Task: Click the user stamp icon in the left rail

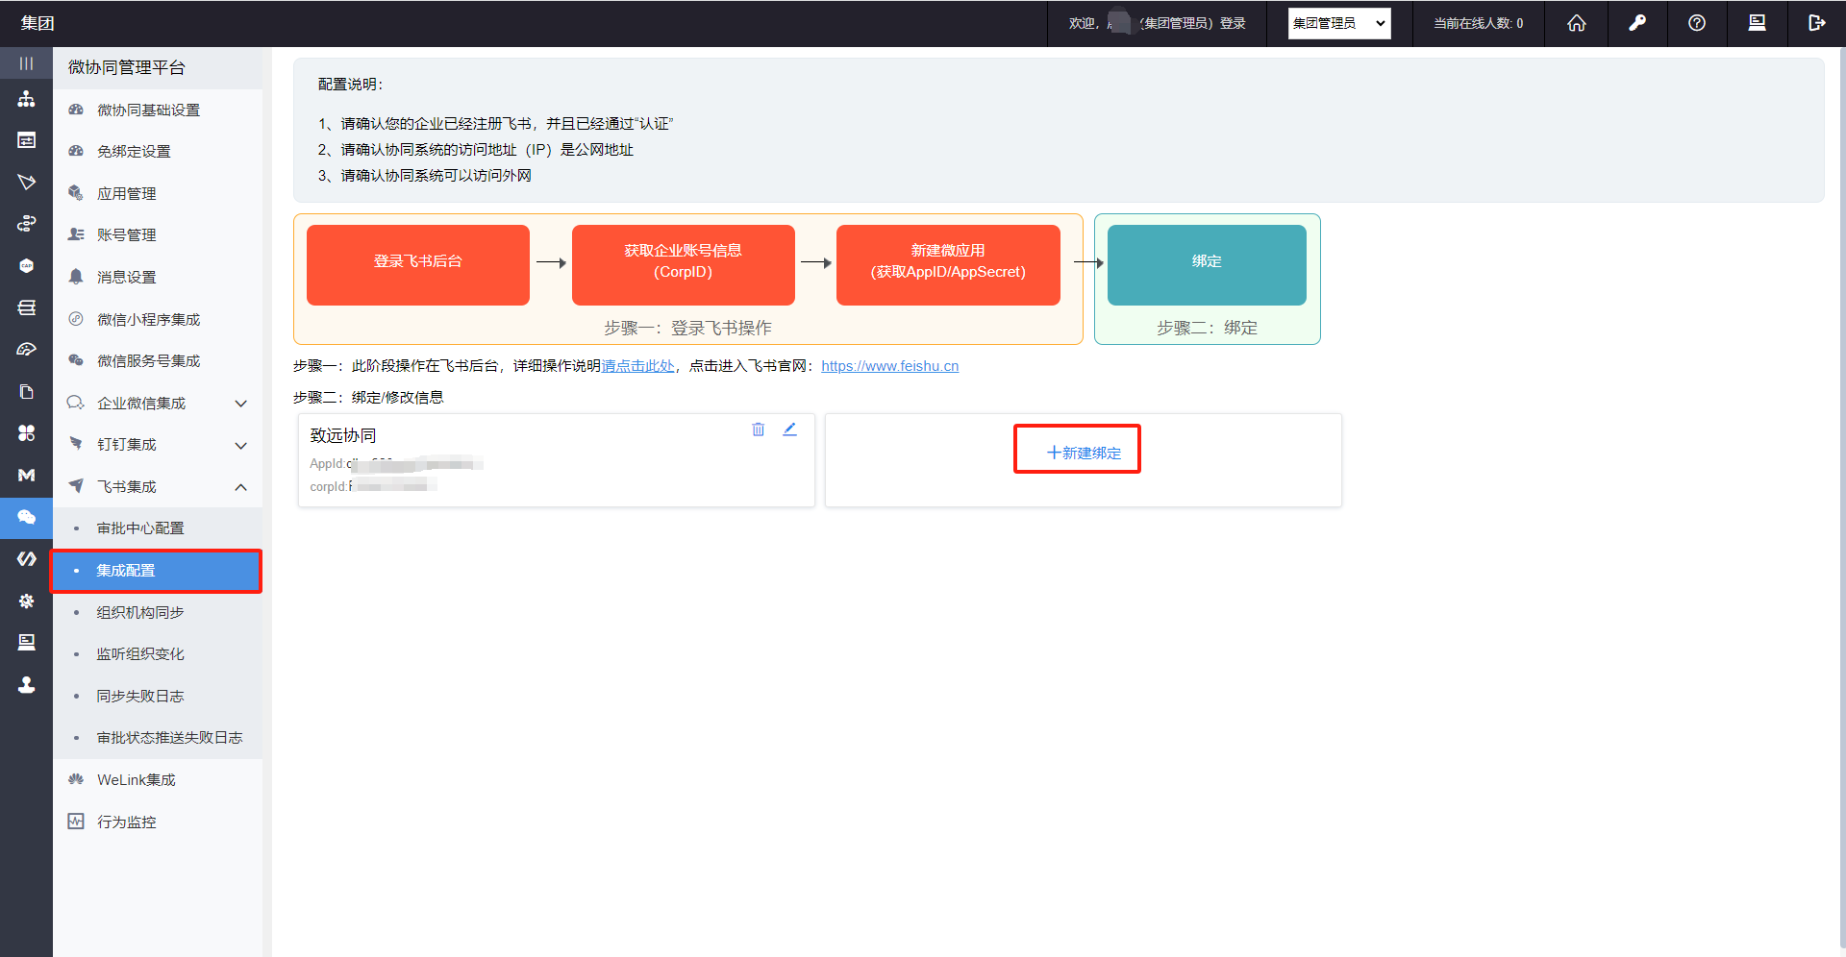Action: click(x=26, y=684)
